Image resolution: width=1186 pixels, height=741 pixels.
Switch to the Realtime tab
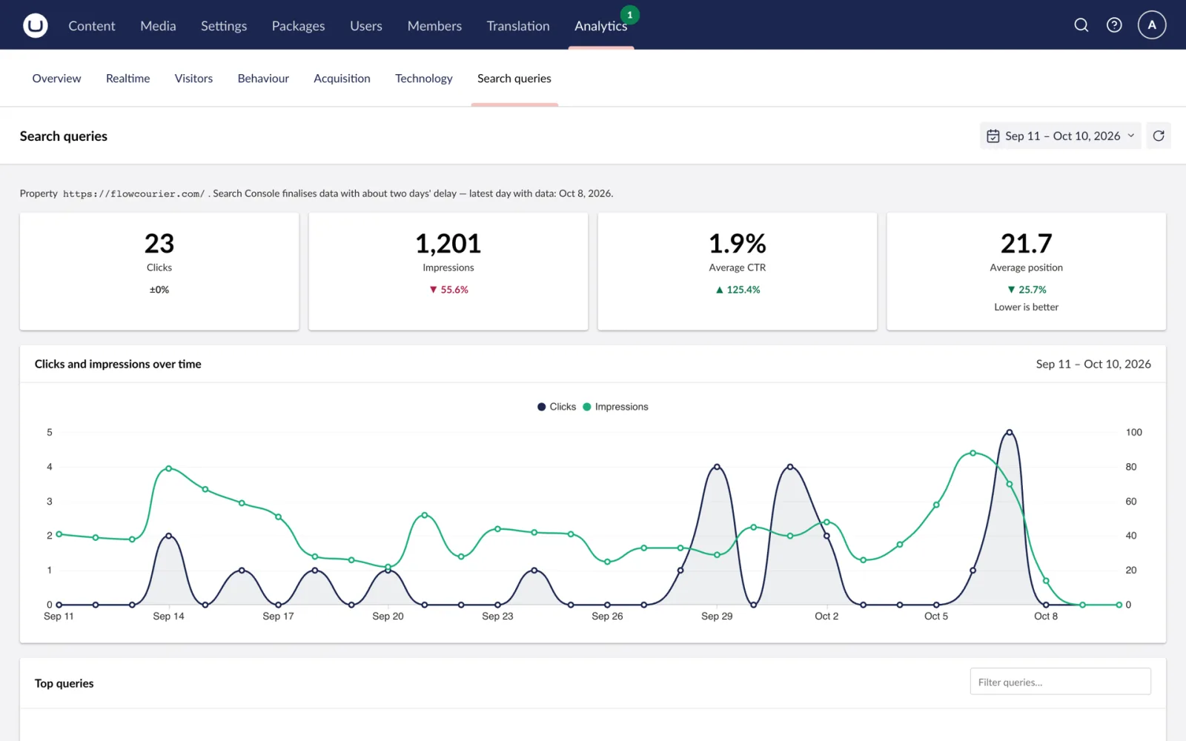[x=127, y=79]
